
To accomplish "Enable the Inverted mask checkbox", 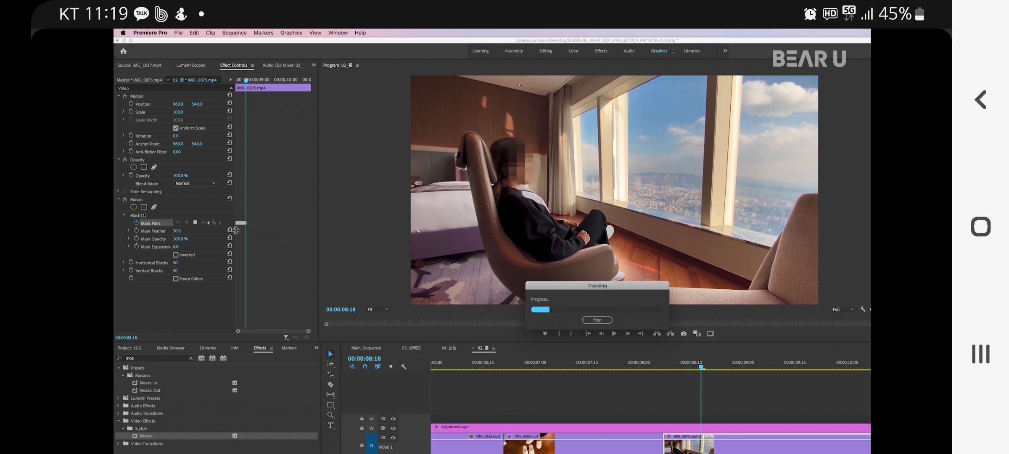I will point(176,255).
